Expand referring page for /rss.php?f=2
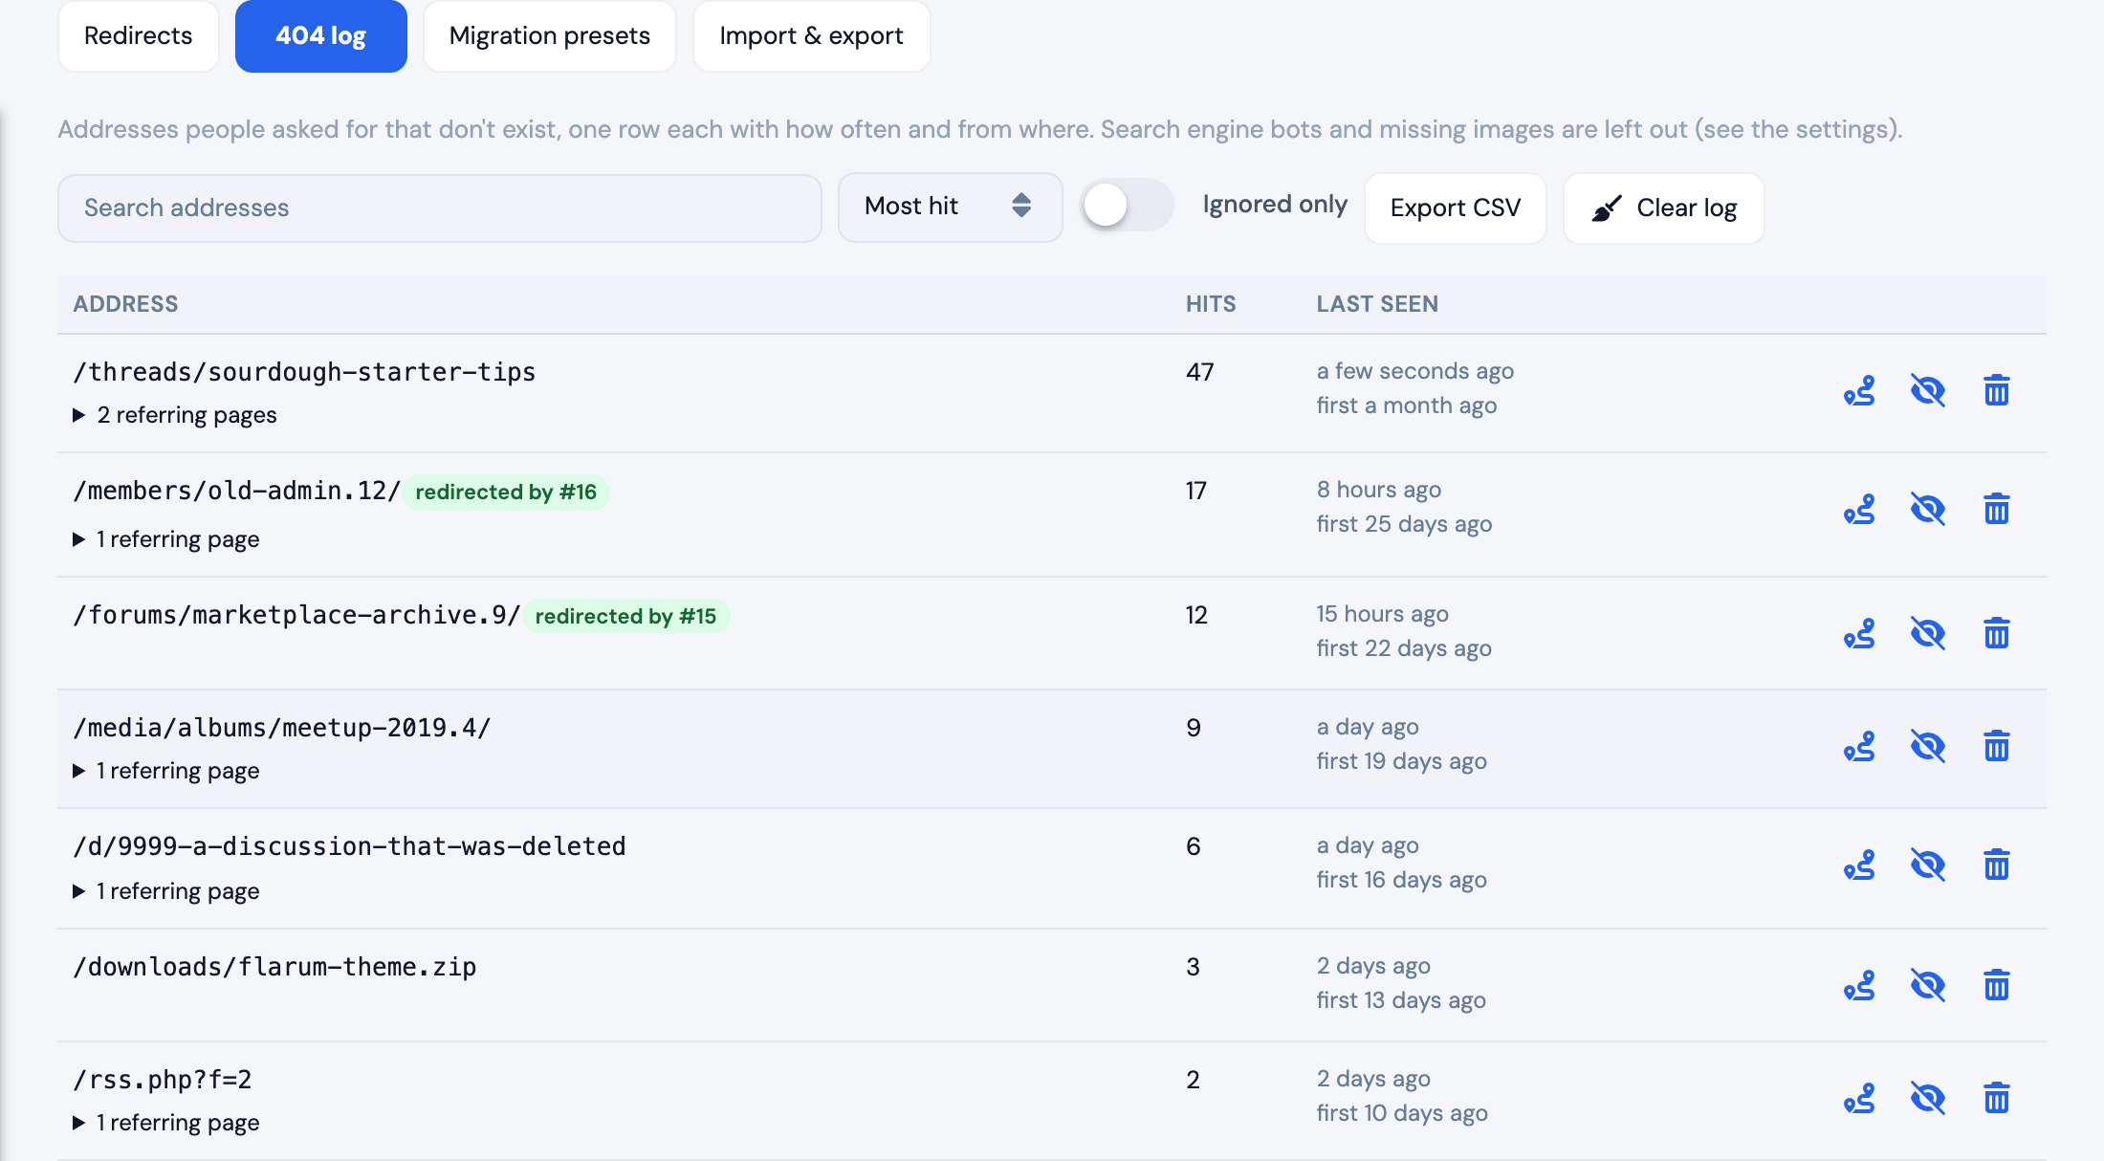The width and height of the screenshot is (2104, 1161). pyautogui.click(x=166, y=1123)
